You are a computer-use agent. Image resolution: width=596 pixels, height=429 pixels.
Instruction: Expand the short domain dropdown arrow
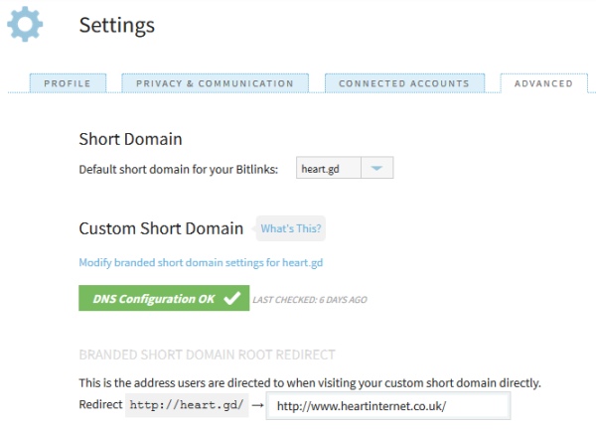tap(375, 169)
